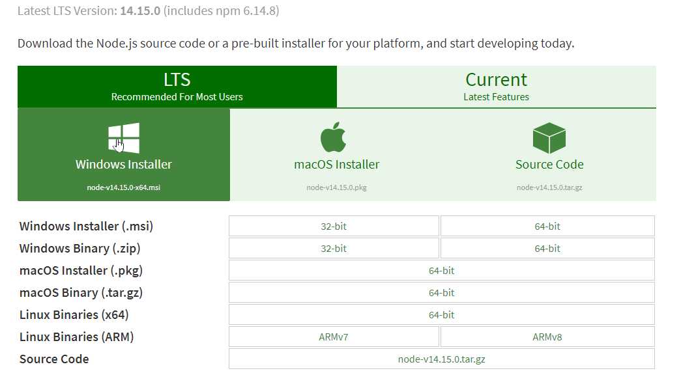This screenshot has width=681, height=386.
Task: Download node-v14.15.0.tar.gz in Source Code row
Action: point(442,359)
